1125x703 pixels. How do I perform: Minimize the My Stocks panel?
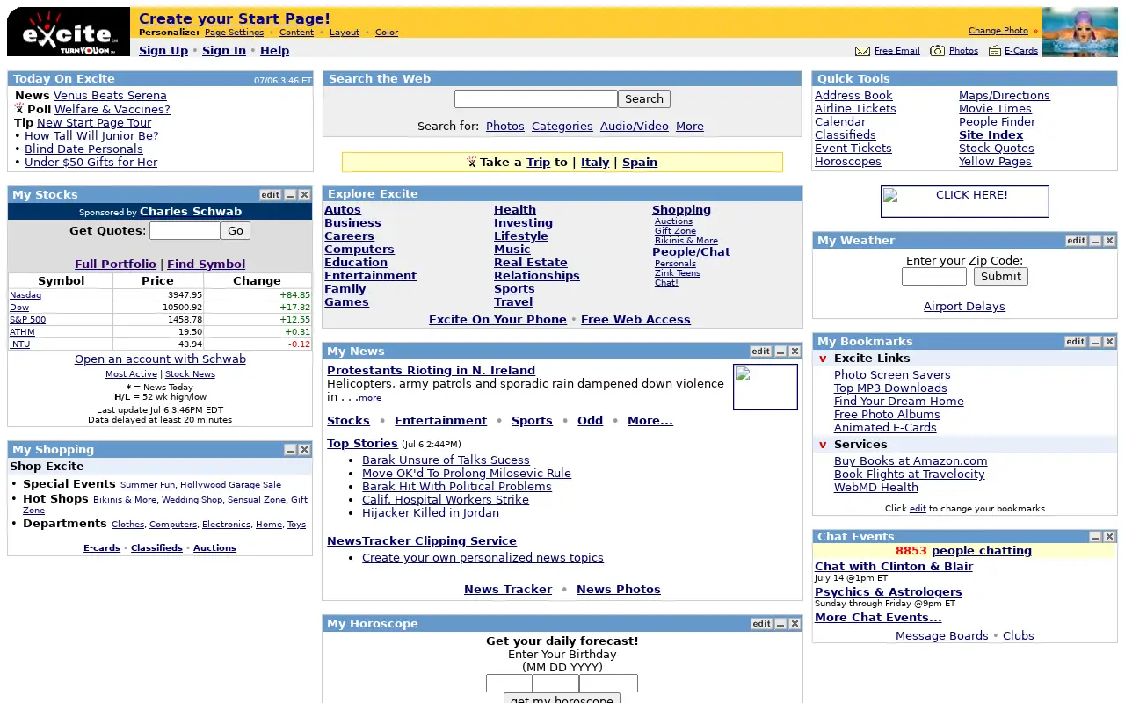(290, 195)
